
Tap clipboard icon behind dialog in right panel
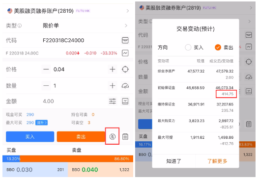[249, 124]
